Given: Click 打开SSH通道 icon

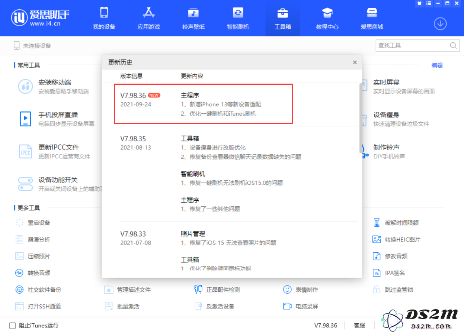Looking at the screenshot, I should point(19,306).
